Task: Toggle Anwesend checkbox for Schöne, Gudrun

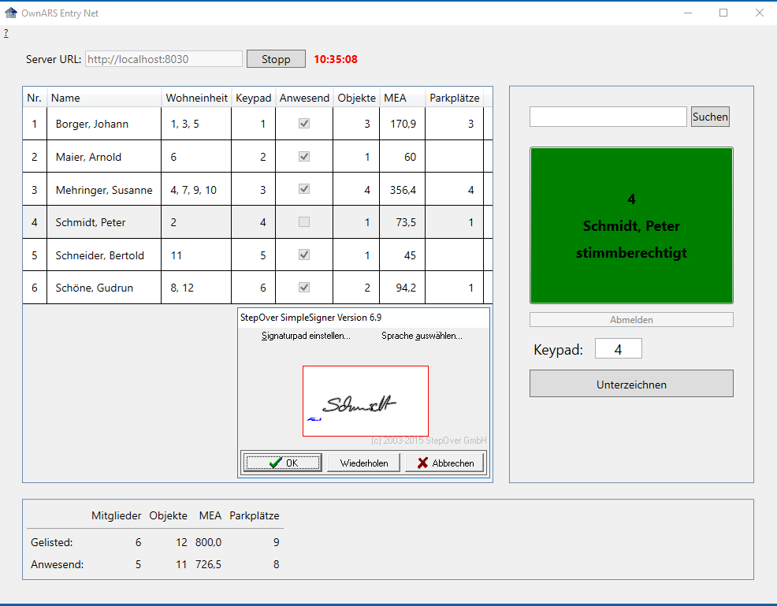Action: click(304, 288)
